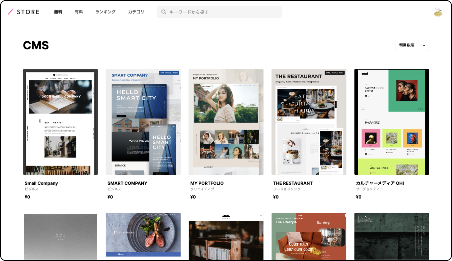Image resolution: width=452 pixels, height=261 pixels.
Task: Open the user avatar menu
Action: pyautogui.click(x=438, y=12)
